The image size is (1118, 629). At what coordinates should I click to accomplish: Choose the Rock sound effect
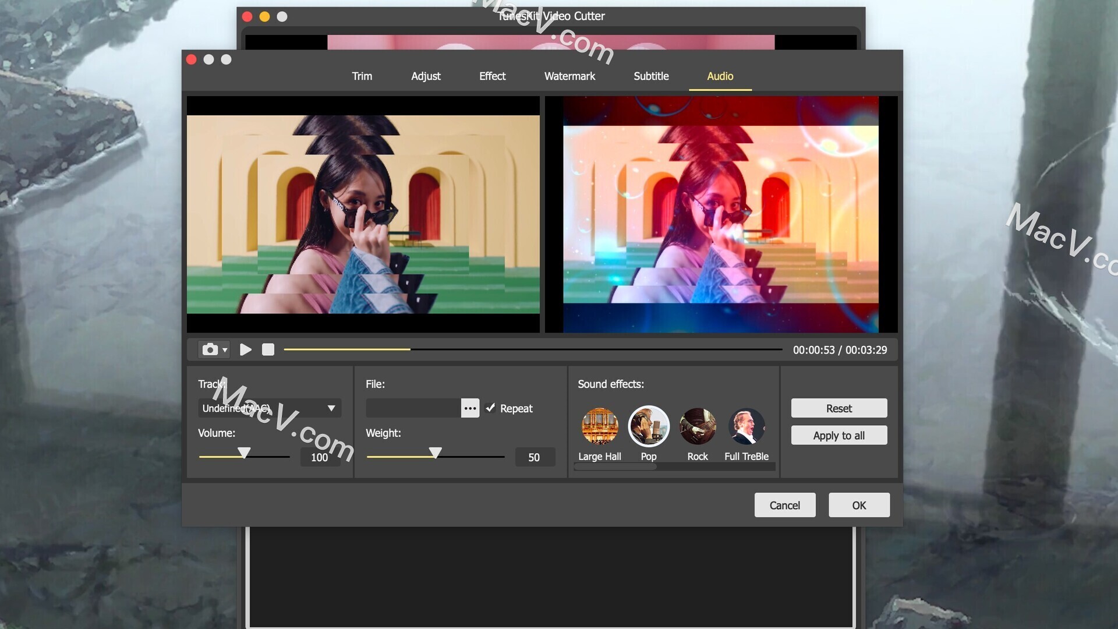click(698, 426)
